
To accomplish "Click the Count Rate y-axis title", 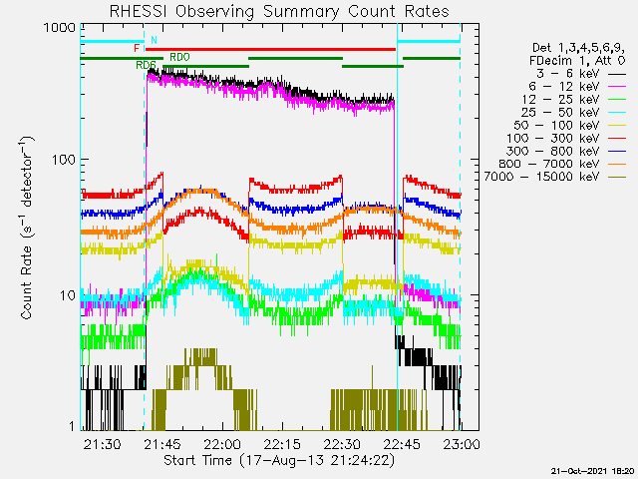I will [27, 228].
